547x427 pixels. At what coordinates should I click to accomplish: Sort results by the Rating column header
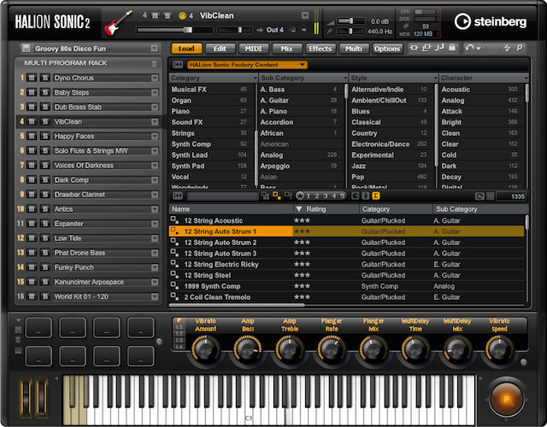[x=326, y=209]
